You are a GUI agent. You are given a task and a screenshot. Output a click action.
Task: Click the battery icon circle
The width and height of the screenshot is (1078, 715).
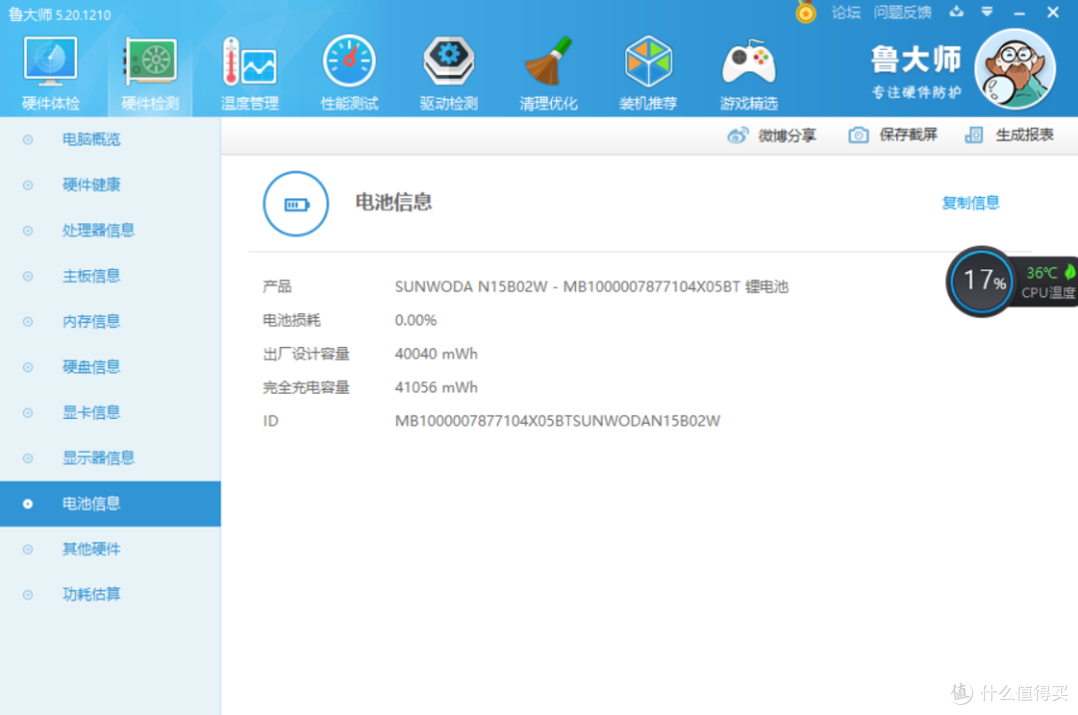click(295, 204)
